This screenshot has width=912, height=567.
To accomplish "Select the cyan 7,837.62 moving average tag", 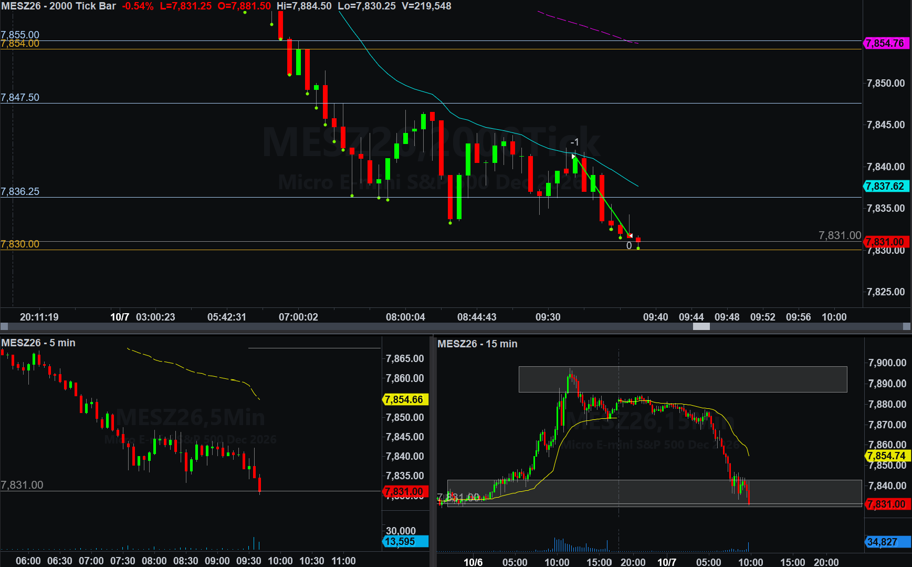I will pos(886,186).
